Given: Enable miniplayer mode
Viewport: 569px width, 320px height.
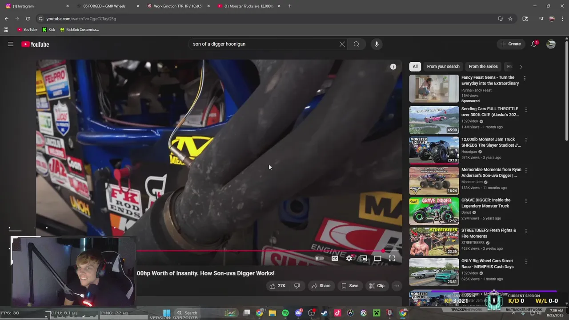Looking at the screenshot, I should pyautogui.click(x=363, y=258).
